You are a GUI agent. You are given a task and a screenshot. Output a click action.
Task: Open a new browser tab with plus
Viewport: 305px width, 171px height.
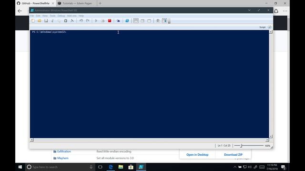(100, 3)
